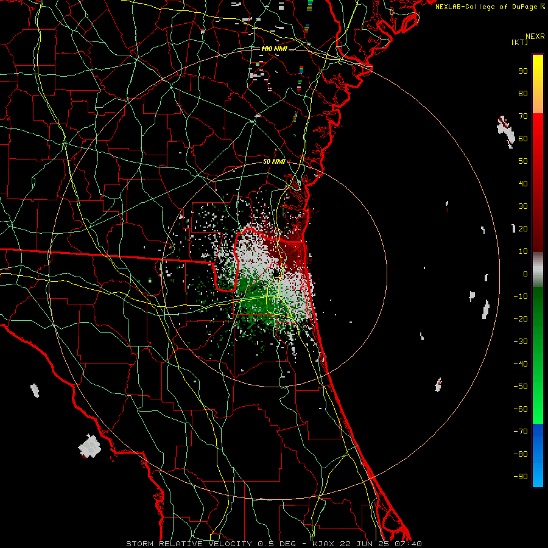Click the -80 value on the velocity scale
Image resolution: width=548 pixels, height=548 pixels.
[x=521, y=454]
